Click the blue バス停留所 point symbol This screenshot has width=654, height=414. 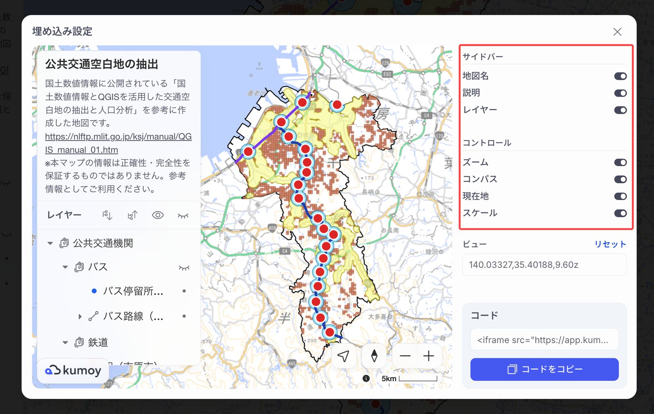[94, 291]
